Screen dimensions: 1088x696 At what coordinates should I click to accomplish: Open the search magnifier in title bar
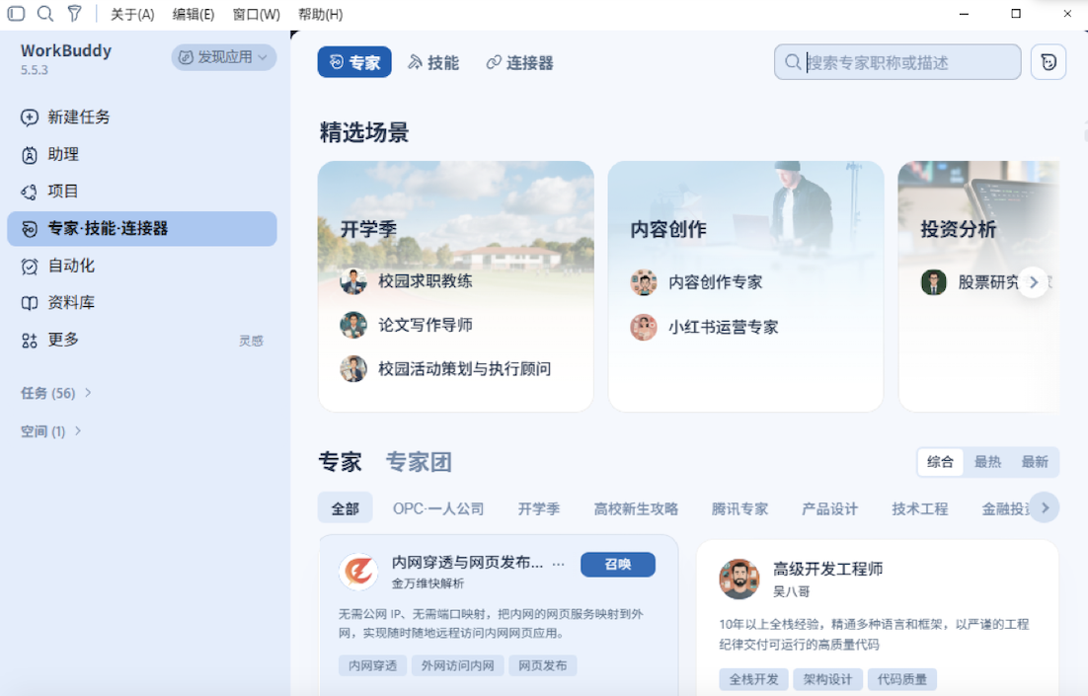(45, 13)
